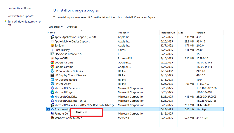234x133 pixels.
Task: Click the Microsoft Edge icon
Action: pyautogui.click(x=52, y=92)
